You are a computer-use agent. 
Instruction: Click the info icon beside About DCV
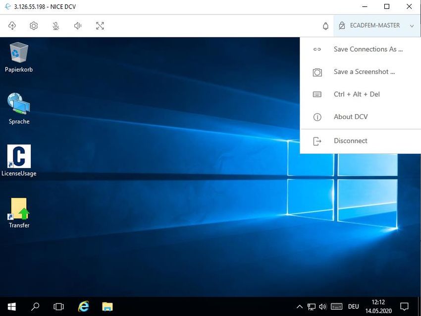[x=317, y=117]
